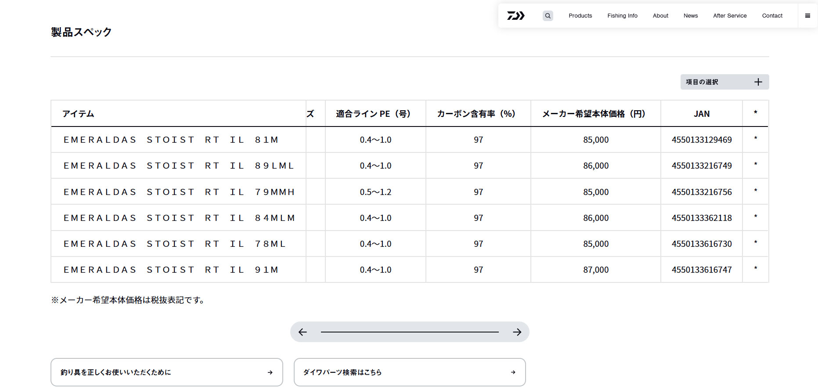Open ダイワパーツ検索はこちら link
The image size is (818, 390).
(410, 372)
